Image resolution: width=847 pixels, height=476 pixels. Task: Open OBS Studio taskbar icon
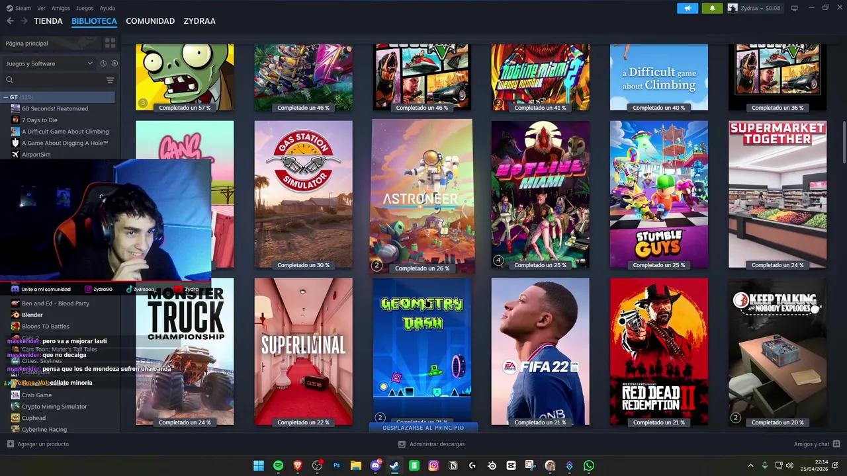[317, 465]
